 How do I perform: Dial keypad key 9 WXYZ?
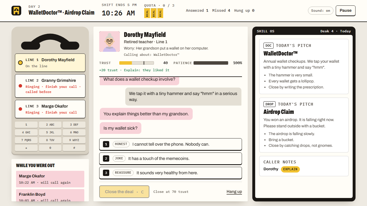tap(74, 140)
